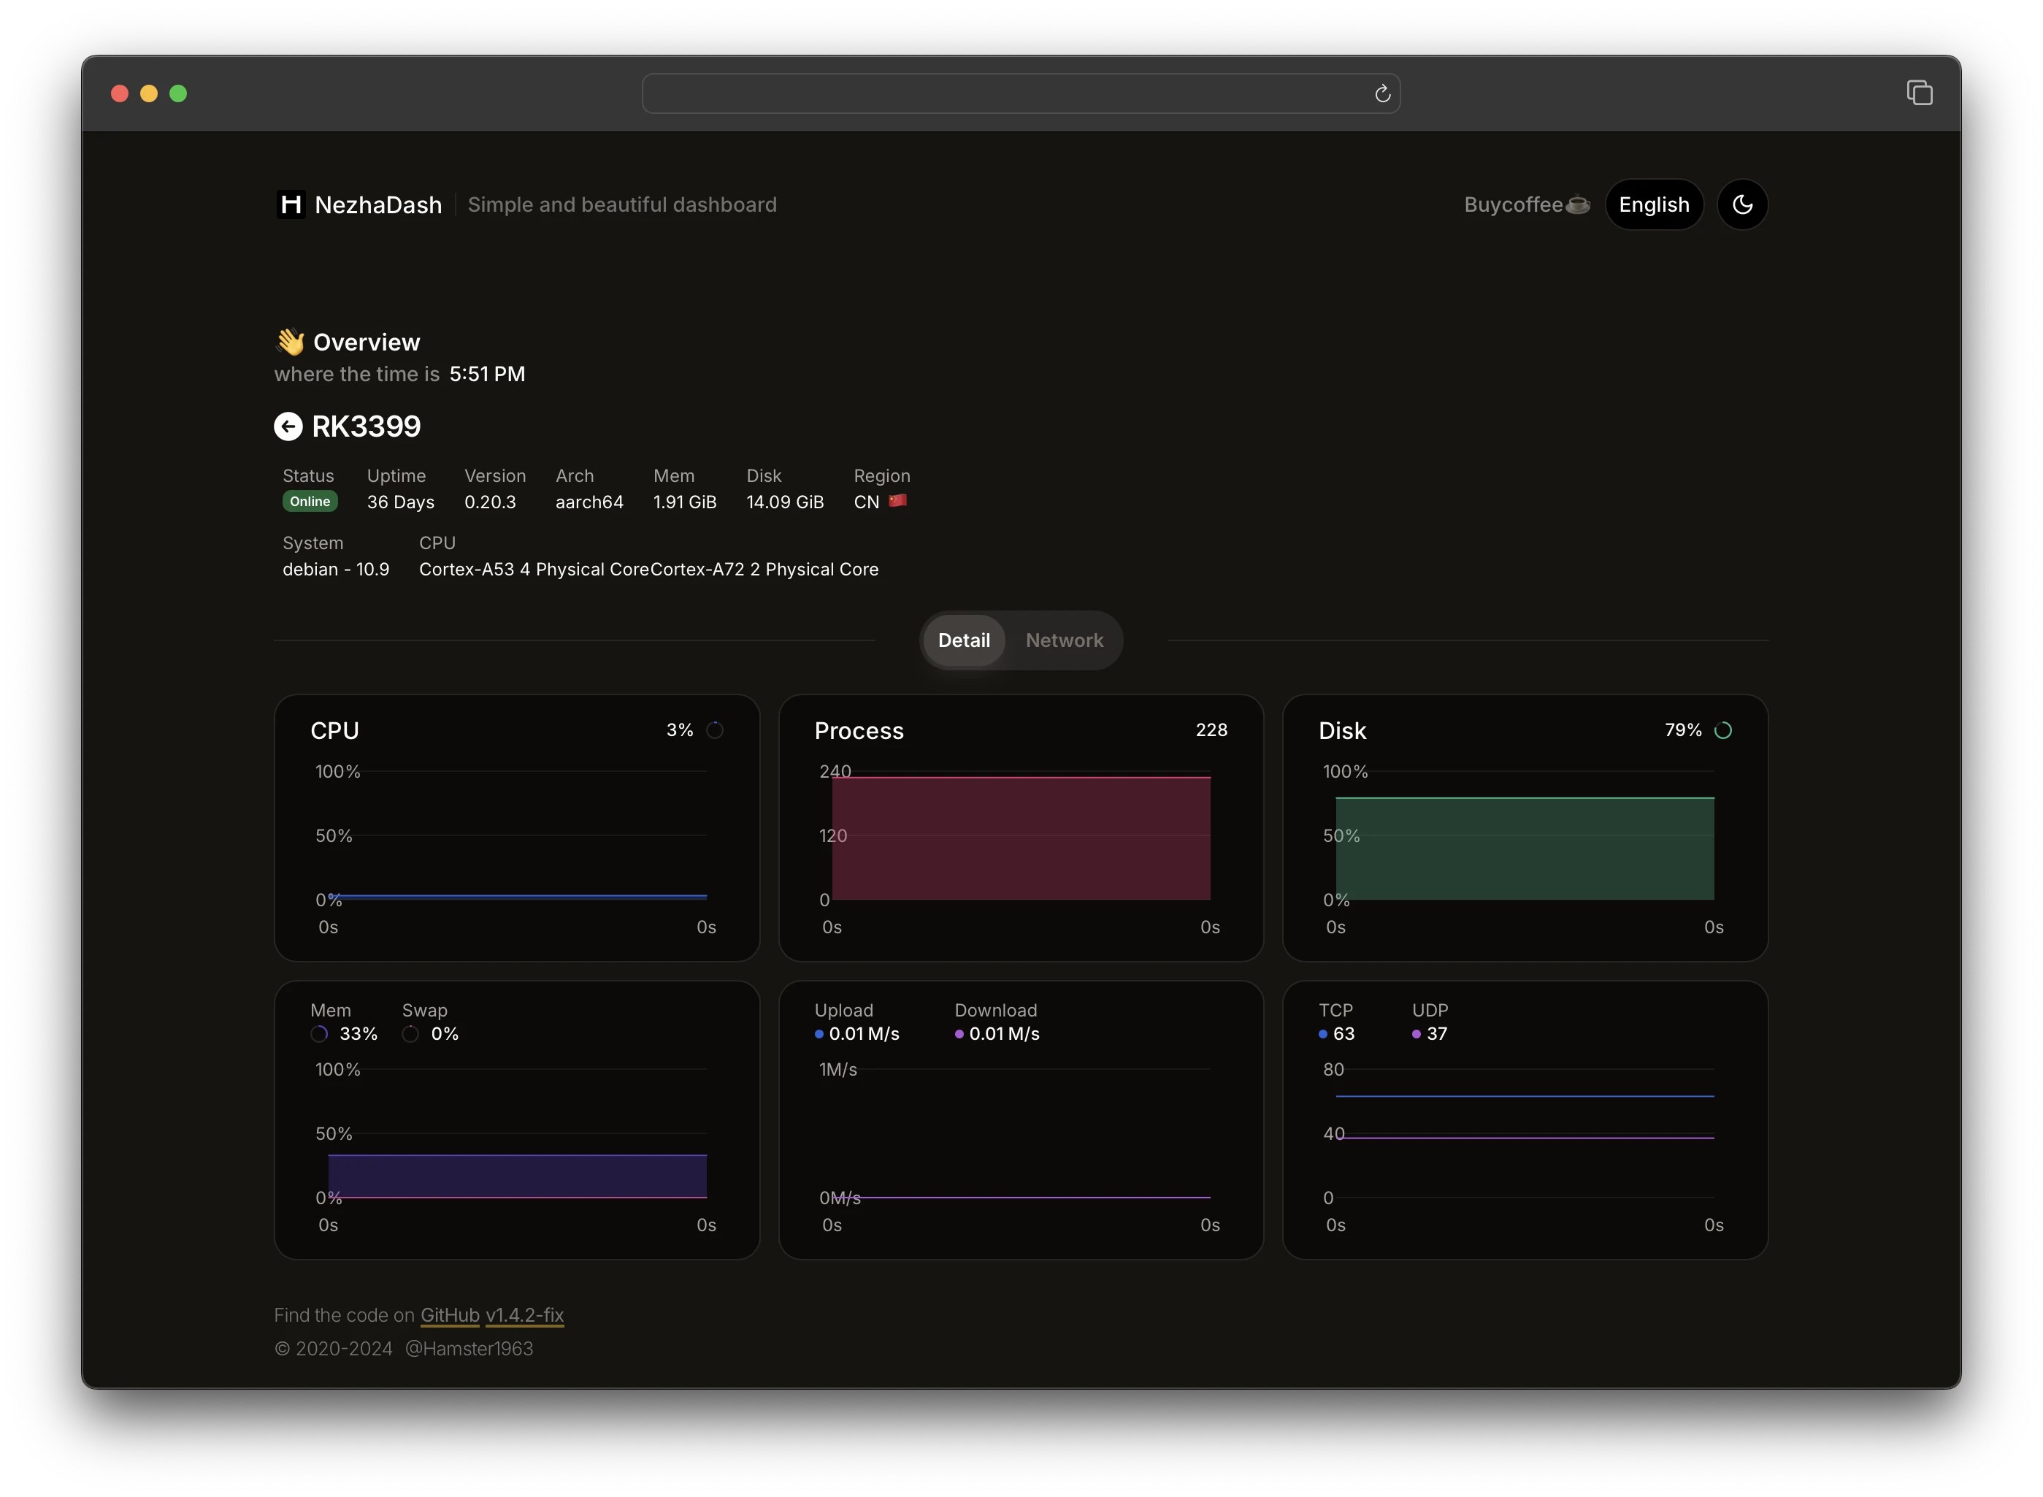
Task: Click the CPU usage ring indicator
Action: [x=715, y=730]
